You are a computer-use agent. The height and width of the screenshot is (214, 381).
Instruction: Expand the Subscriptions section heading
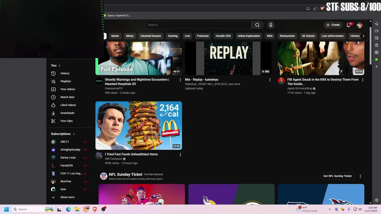[63, 134]
